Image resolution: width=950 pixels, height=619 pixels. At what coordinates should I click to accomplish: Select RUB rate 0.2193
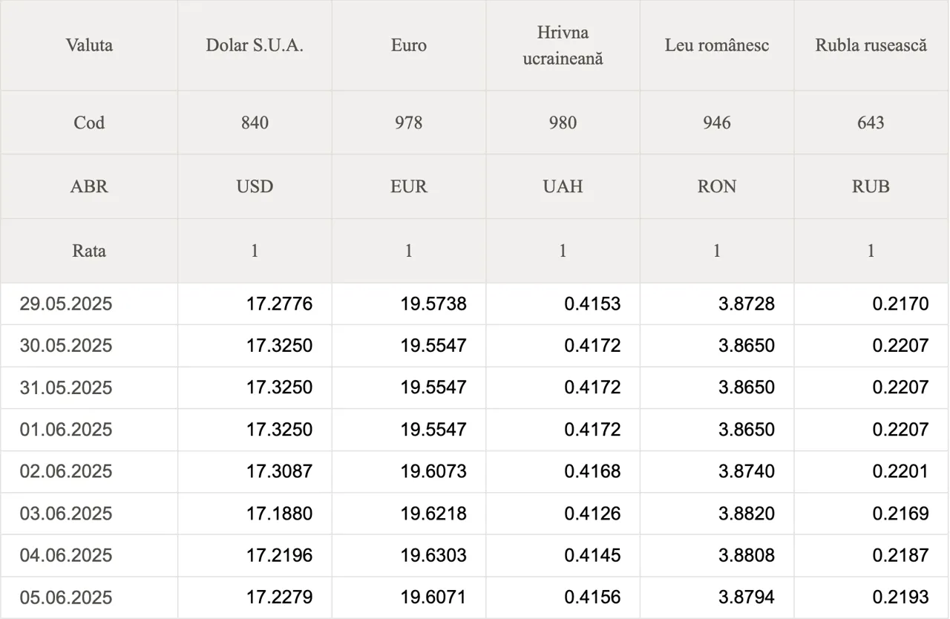pyautogui.click(x=900, y=597)
